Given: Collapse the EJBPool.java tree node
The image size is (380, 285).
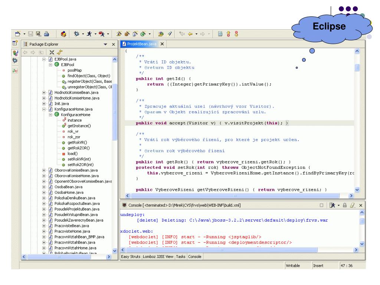Looking at the screenshot, I should (x=44, y=59).
